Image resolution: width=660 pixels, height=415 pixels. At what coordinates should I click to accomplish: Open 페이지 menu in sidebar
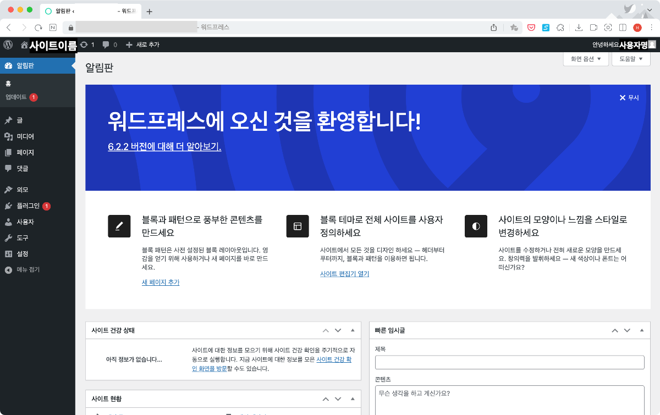tap(37, 152)
